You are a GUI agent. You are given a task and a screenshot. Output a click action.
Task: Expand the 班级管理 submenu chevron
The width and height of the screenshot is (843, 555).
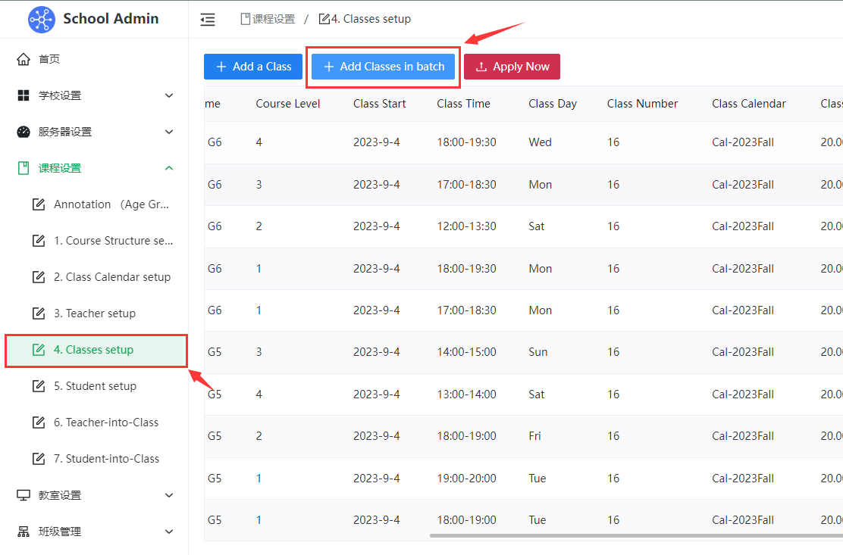coord(169,532)
